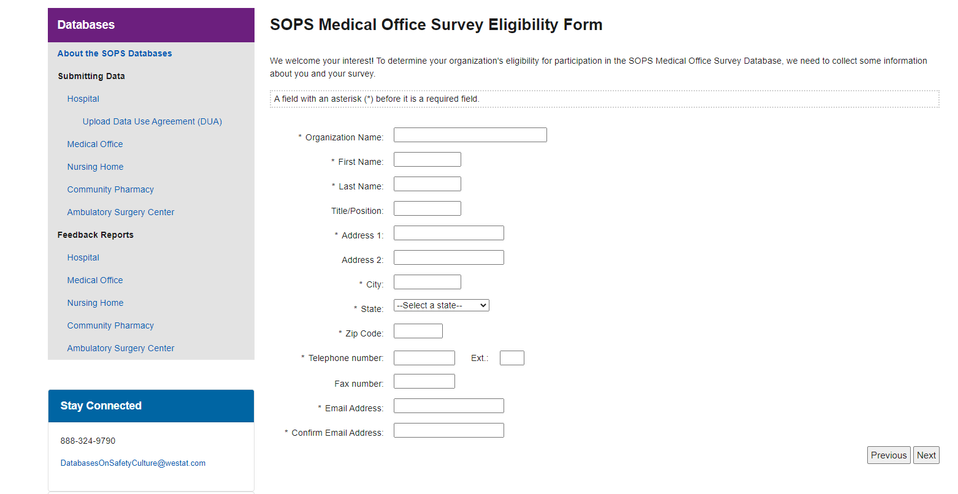Focus the First Name text box
Viewport: 958px width, 494px height.
pyautogui.click(x=427, y=159)
